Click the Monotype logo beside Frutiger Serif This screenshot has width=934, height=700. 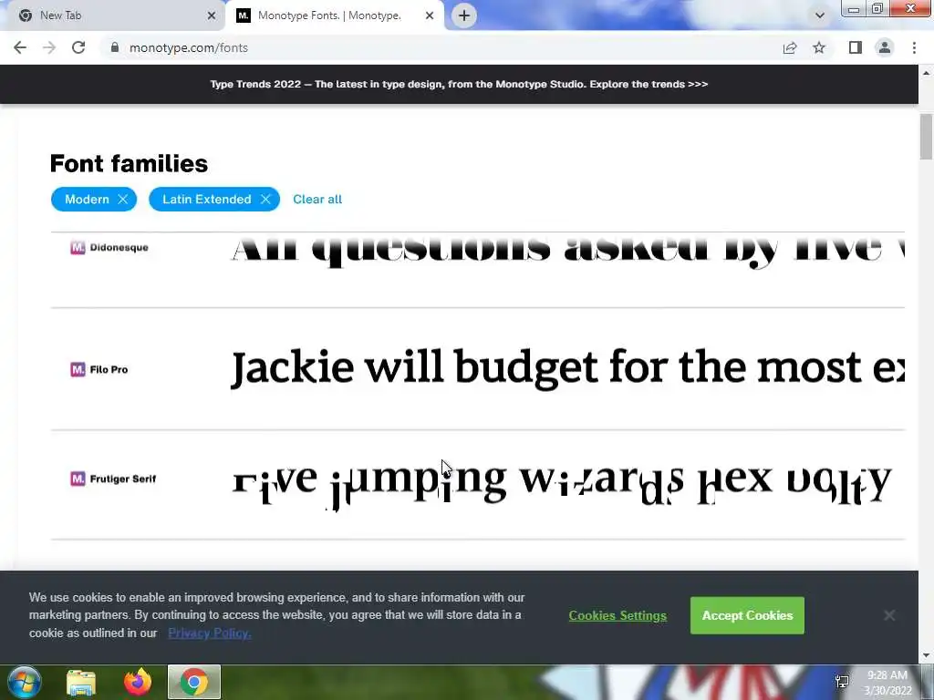point(78,479)
